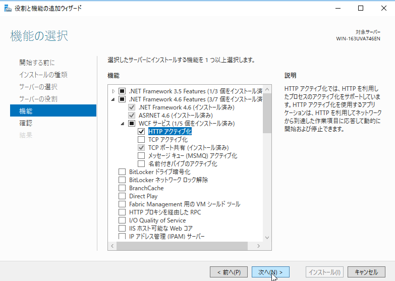This screenshot has height=281, width=395.
Task: Click the feature list vertical scrollbar down arrow
Action: 267,238
